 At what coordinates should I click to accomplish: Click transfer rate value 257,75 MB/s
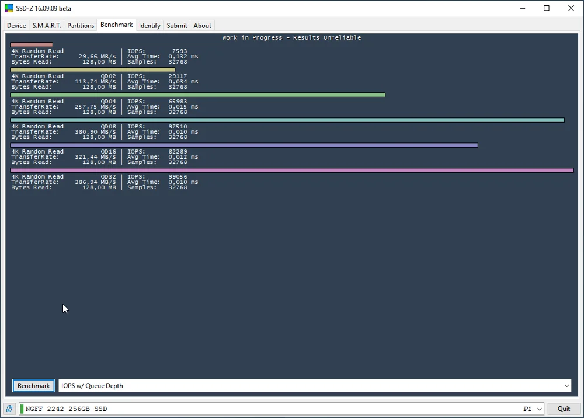coord(95,107)
